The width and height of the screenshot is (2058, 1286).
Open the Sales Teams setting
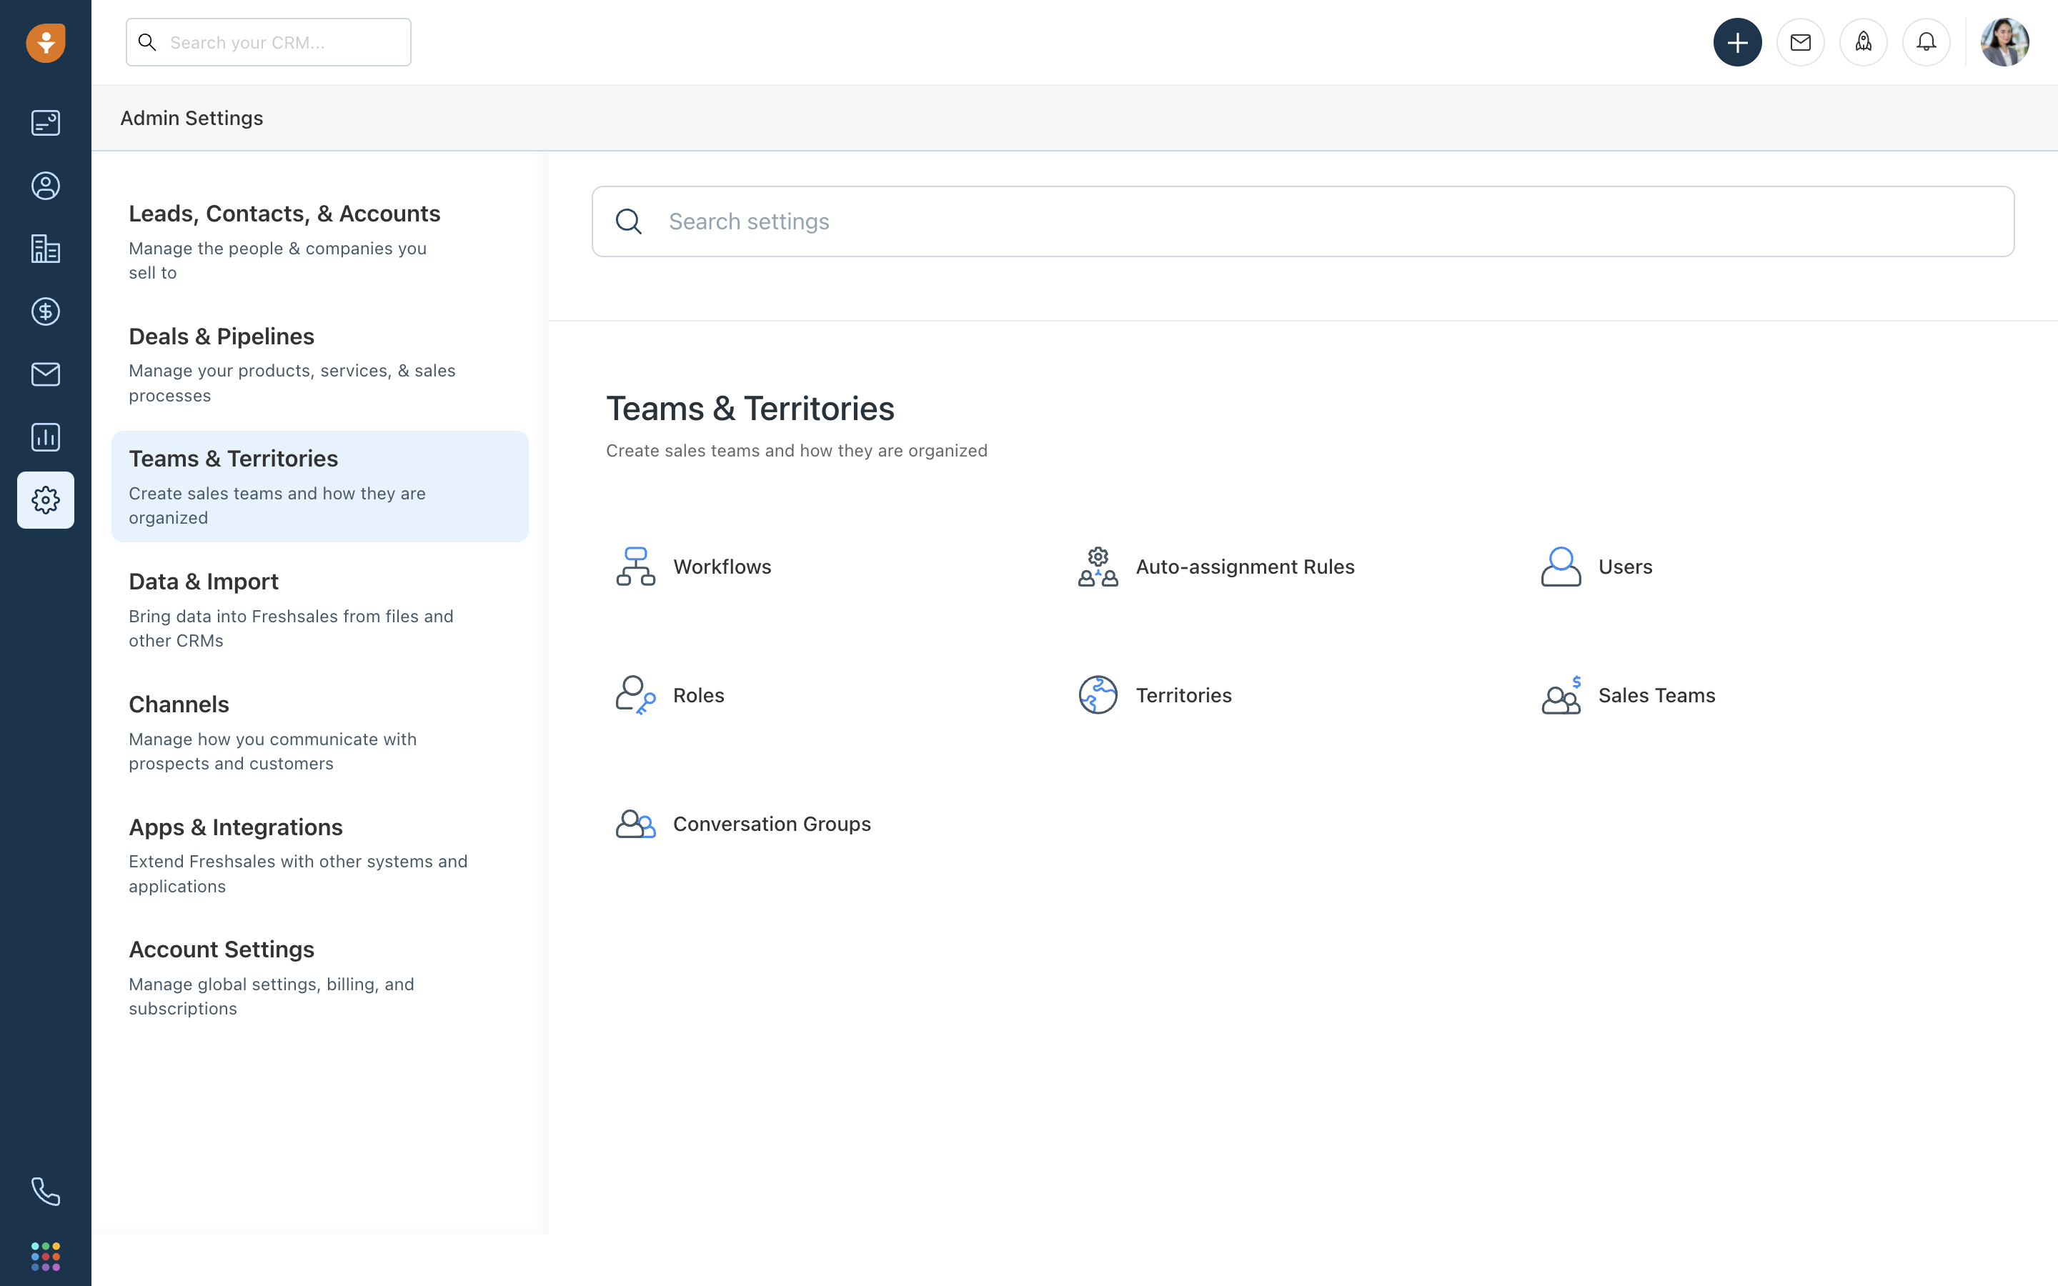click(x=1656, y=695)
